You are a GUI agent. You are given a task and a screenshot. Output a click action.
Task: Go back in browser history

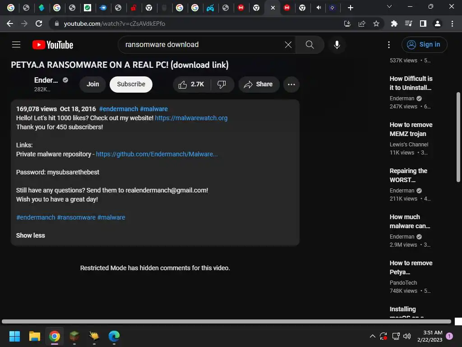coord(10,23)
